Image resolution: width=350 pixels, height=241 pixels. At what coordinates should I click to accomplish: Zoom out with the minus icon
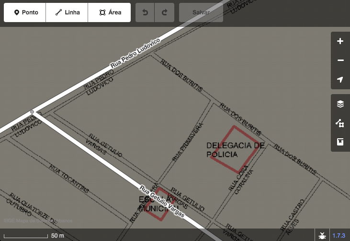coord(340,60)
